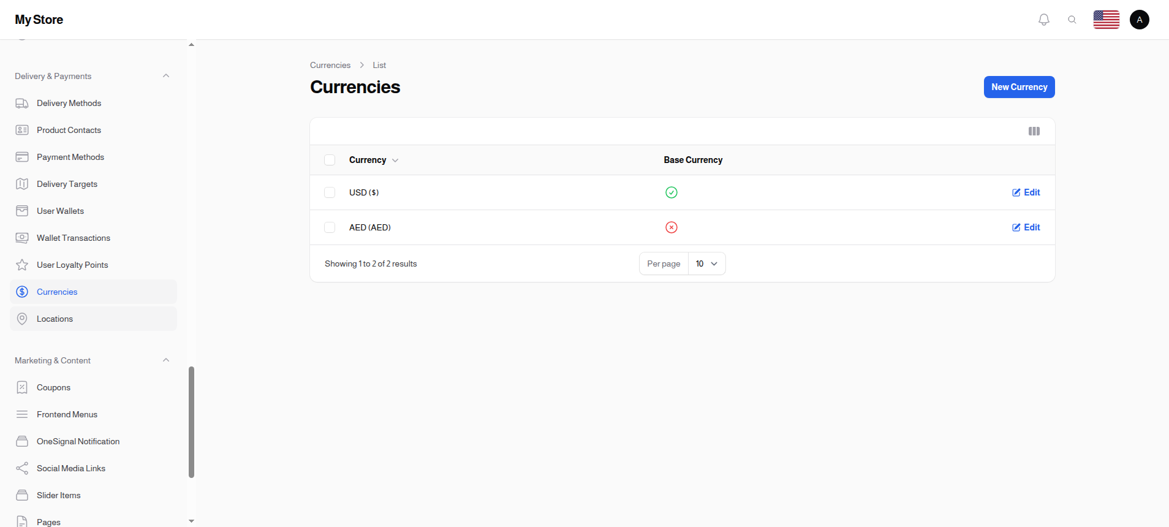
Task: Click the Social Media Links share icon
Action: (x=22, y=468)
